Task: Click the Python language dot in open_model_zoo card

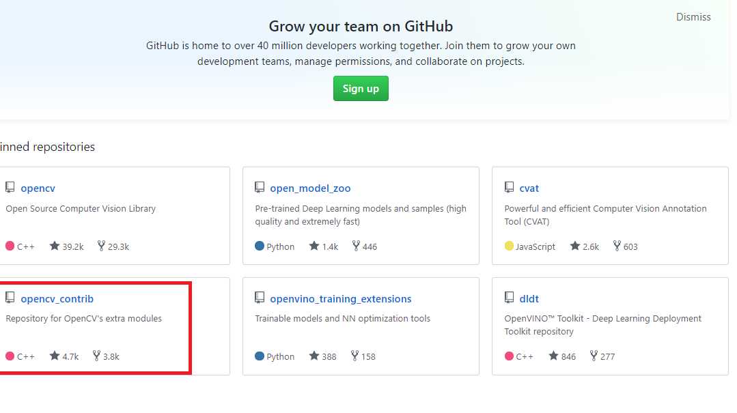Action: tap(260, 246)
